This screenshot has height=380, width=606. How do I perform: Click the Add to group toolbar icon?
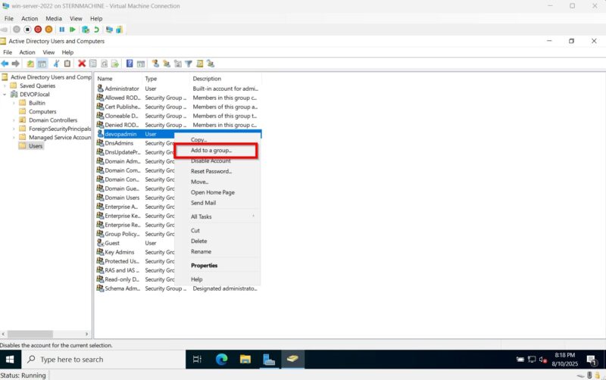pos(211,64)
